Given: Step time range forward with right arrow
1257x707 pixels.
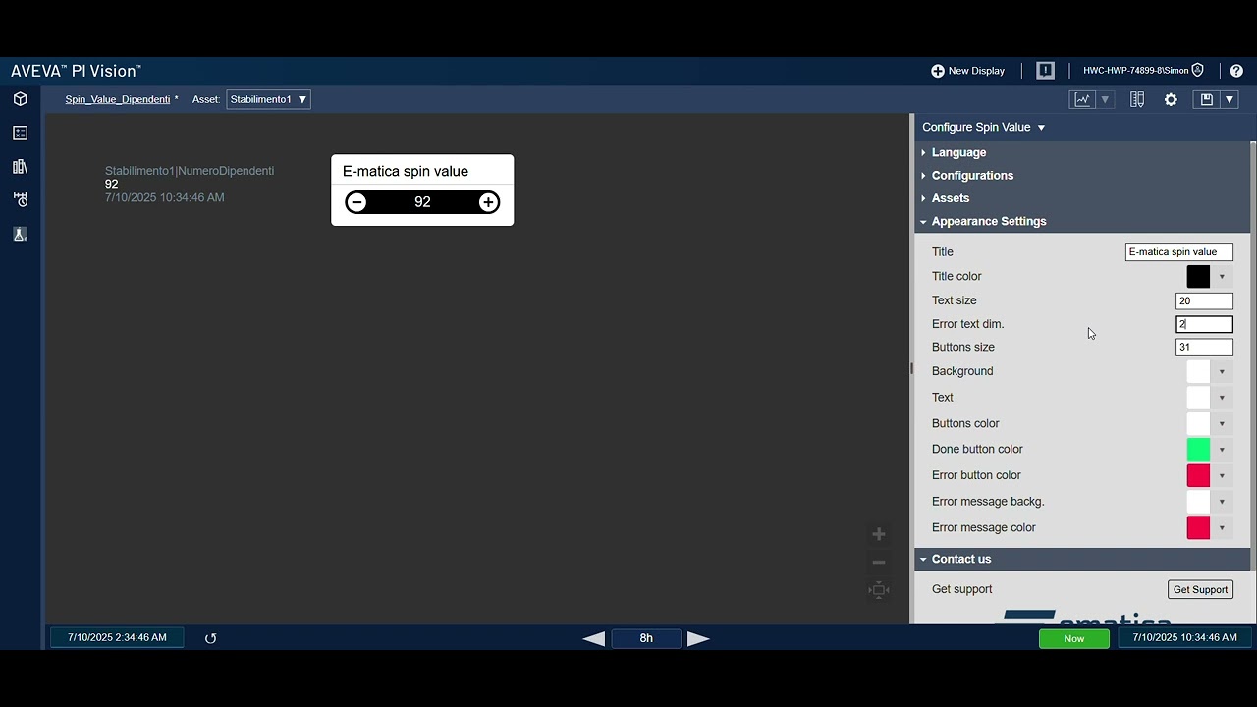Looking at the screenshot, I should (698, 638).
